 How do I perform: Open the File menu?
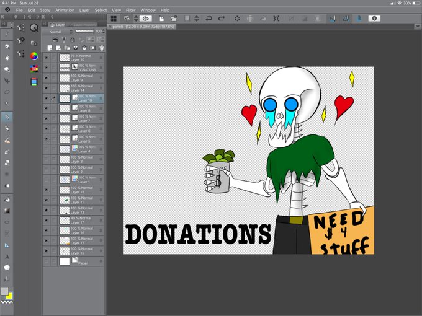(x=19, y=10)
